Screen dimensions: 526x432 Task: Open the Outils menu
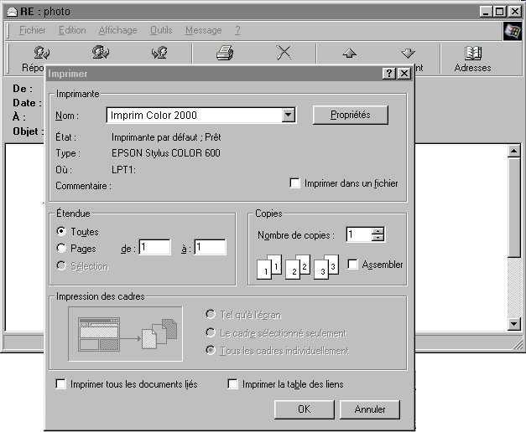coord(161,30)
